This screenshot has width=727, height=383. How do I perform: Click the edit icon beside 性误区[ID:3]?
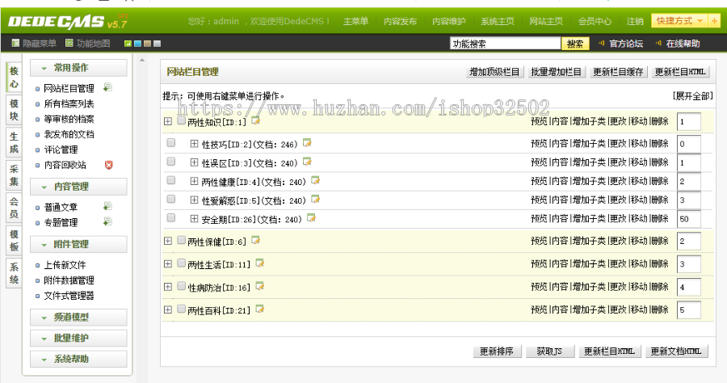307,162
